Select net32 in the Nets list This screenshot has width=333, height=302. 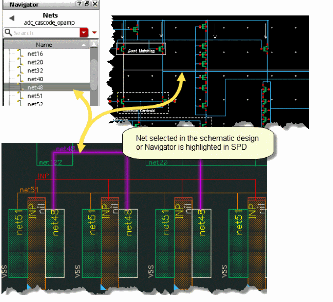coord(35,70)
